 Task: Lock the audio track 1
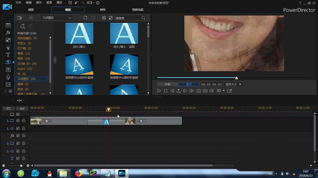[24, 128]
